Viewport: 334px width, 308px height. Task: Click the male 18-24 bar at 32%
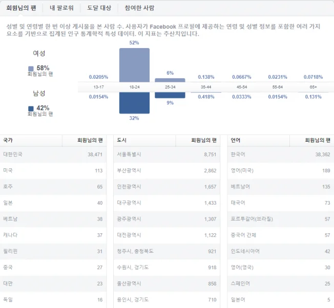click(134, 103)
